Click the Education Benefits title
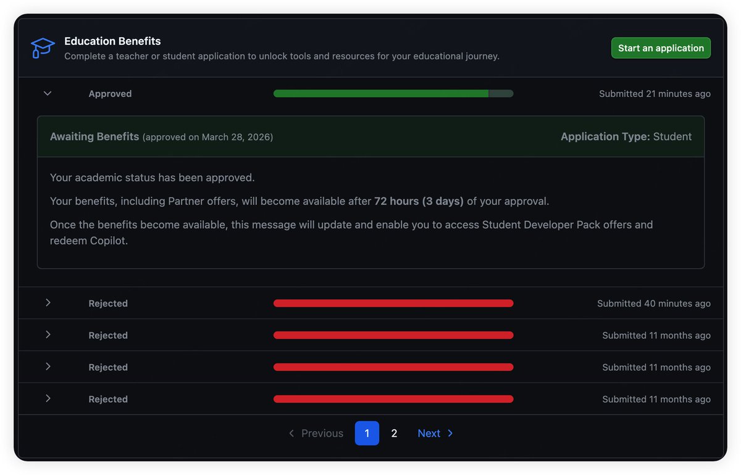This screenshot has height=475, width=741. [112, 41]
